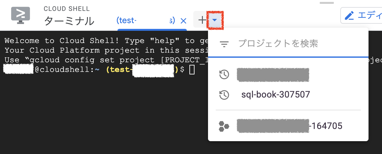Open the エディタ editor button
Image resolution: width=382 pixels, height=154 pixels.
(361, 16)
